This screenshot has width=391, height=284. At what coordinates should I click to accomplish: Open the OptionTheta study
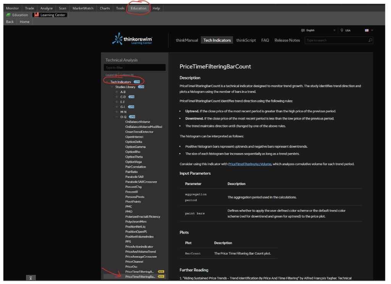134,157
